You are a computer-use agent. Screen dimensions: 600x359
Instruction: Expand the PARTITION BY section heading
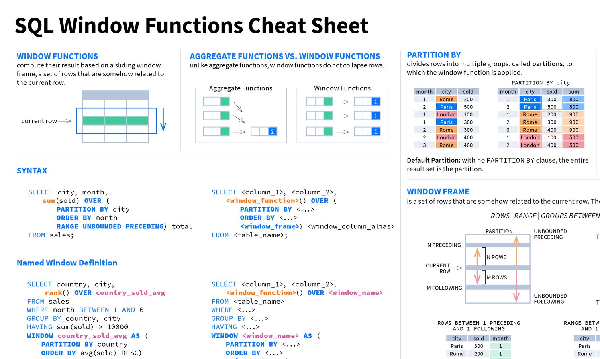pyautogui.click(x=434, y=55)
